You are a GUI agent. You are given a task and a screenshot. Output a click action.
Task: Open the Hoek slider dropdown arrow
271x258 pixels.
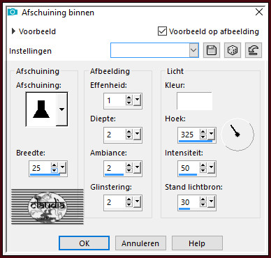211,134
